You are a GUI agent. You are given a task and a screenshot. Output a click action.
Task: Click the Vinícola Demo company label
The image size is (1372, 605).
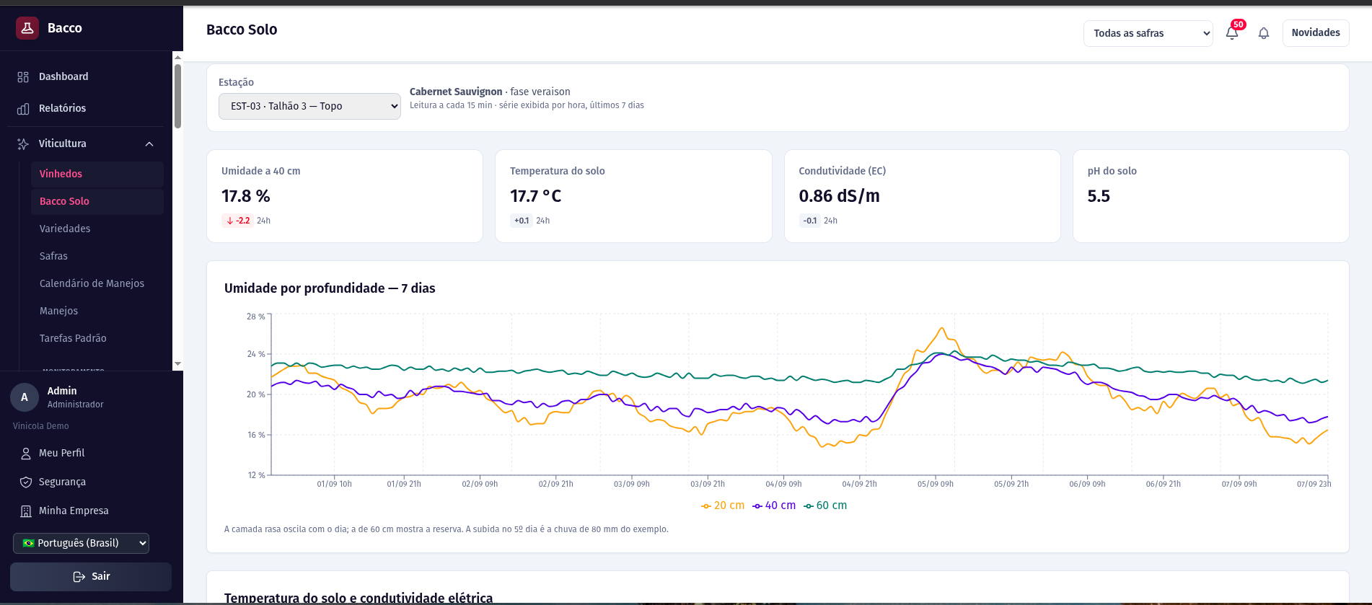[41, 426]
